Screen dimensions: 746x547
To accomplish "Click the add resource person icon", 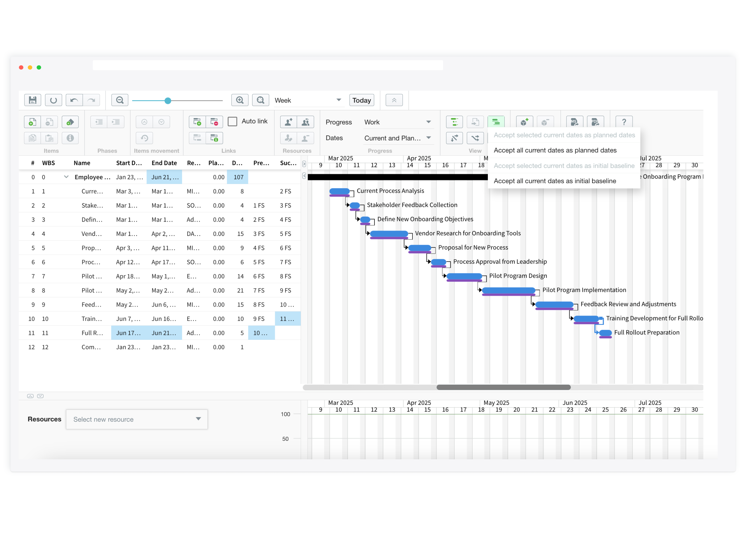I will [x=289, y=122].
